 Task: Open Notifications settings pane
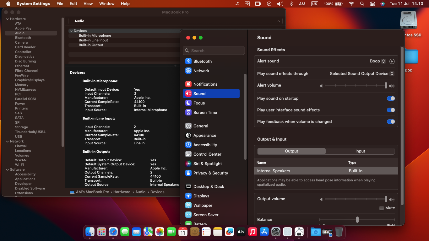coord(205,84)
